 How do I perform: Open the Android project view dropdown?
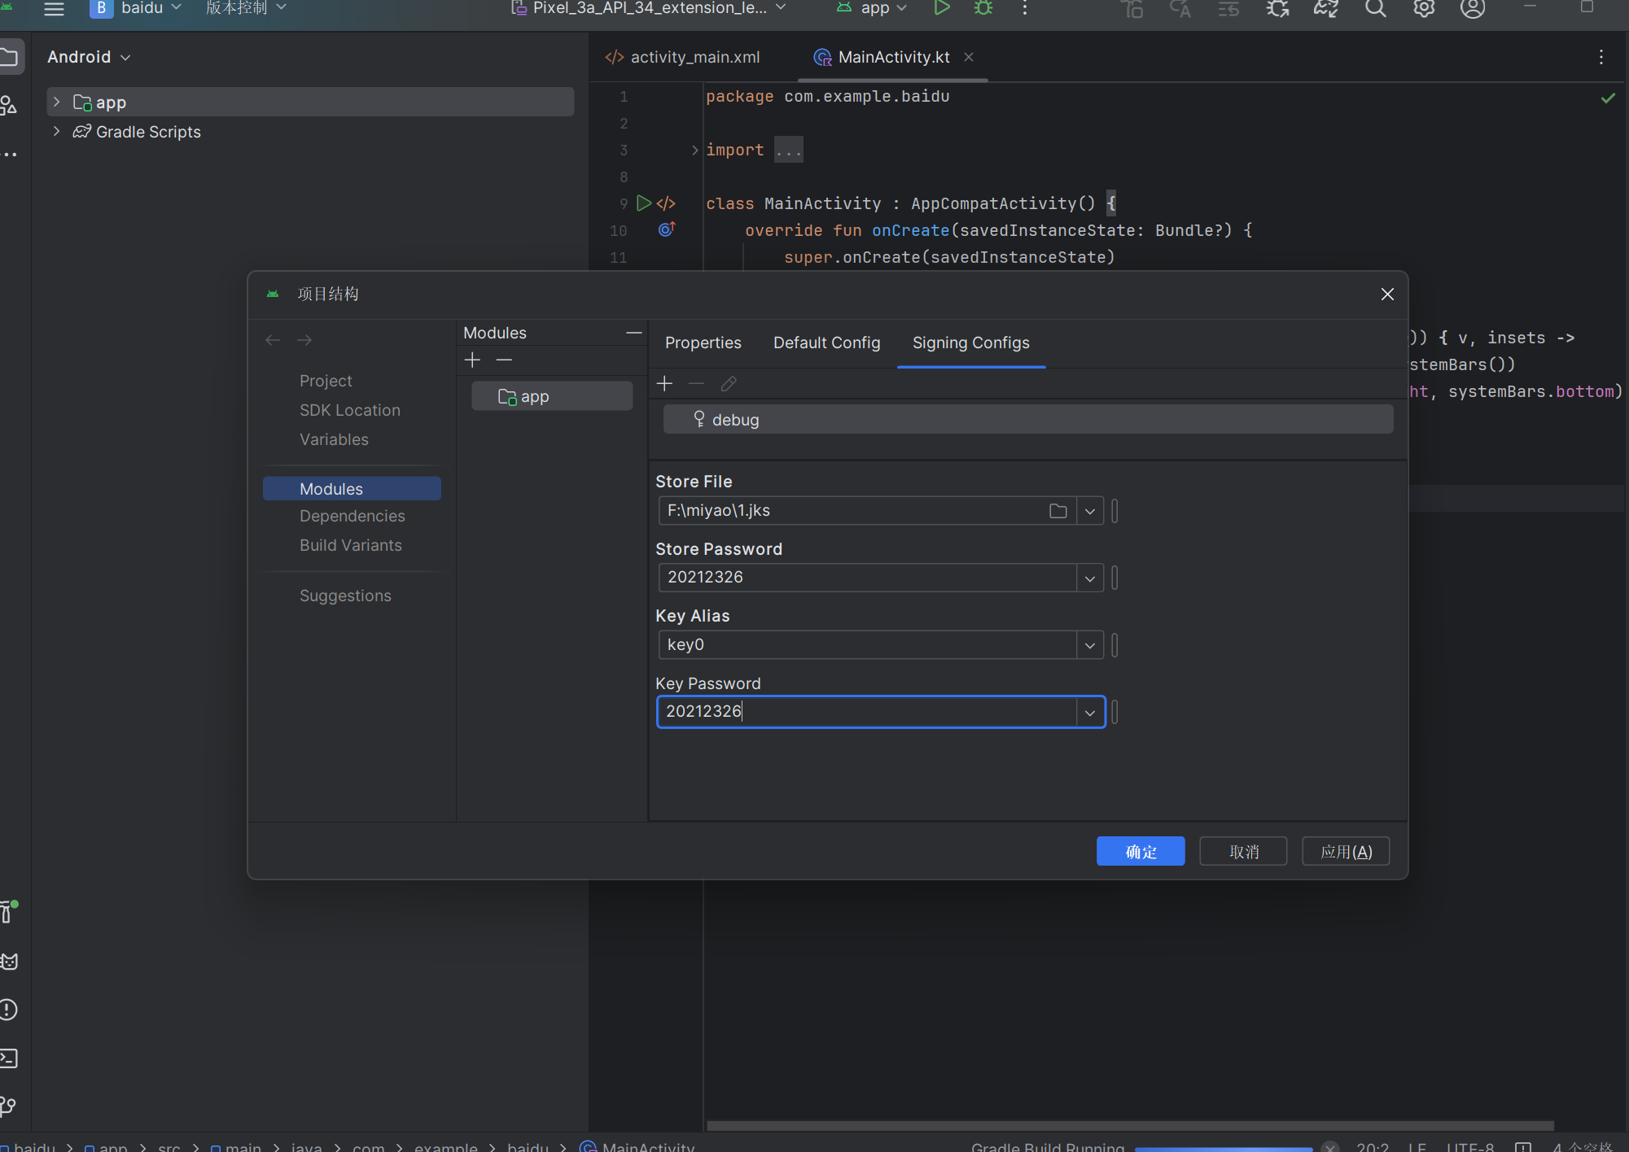[88, 57]
